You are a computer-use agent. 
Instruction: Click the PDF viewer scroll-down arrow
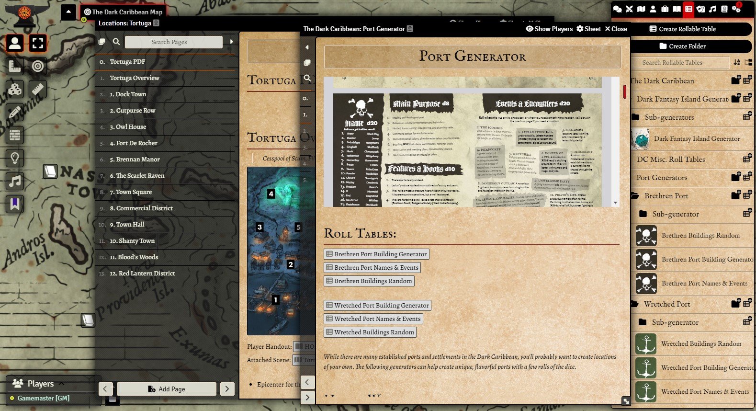pyautogui.click(x=616, y=203)
